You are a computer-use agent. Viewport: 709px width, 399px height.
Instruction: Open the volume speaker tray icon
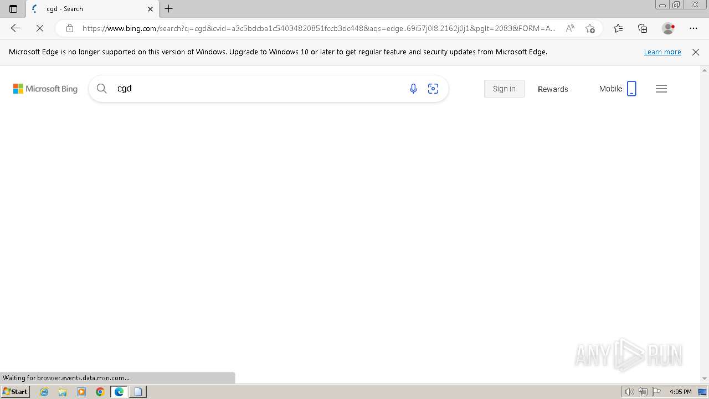click(x=629, y=392)
